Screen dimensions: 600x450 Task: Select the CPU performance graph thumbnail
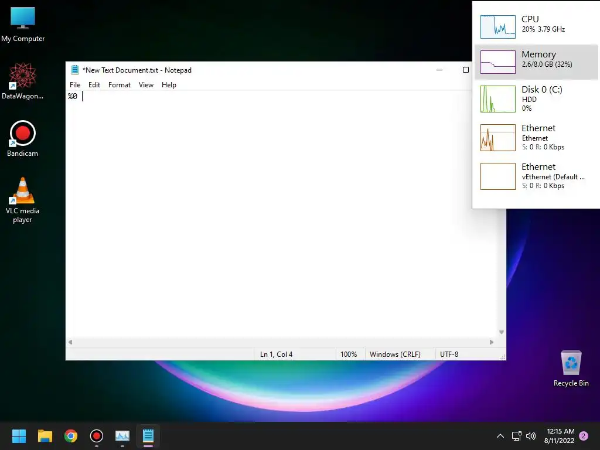pos(498,27)
